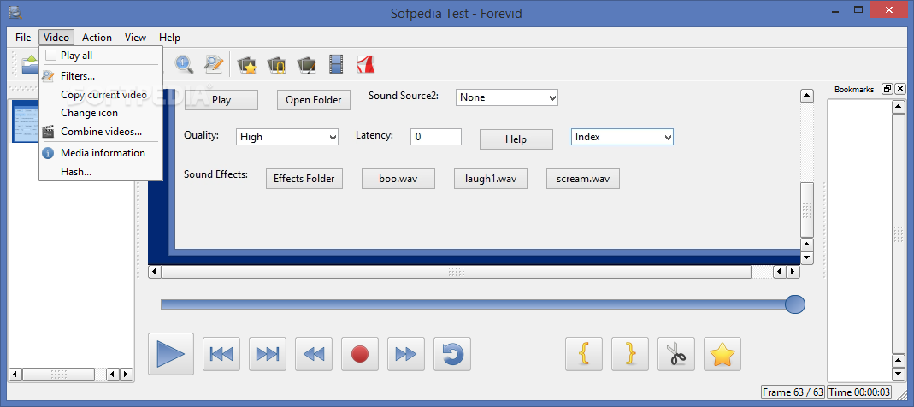Click the red record button
Image resolution: width=914 pixels, height=407 pixels.
point(360,354)
